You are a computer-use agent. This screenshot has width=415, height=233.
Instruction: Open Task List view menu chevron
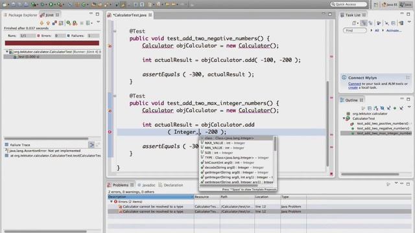[409, 22]
